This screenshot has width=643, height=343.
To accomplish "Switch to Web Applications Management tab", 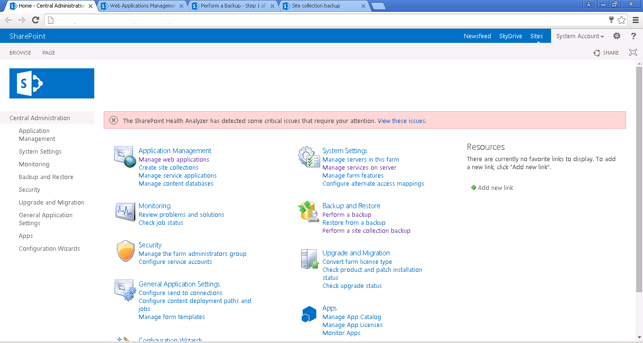I will pyautogui.click(x=142, y=6).
